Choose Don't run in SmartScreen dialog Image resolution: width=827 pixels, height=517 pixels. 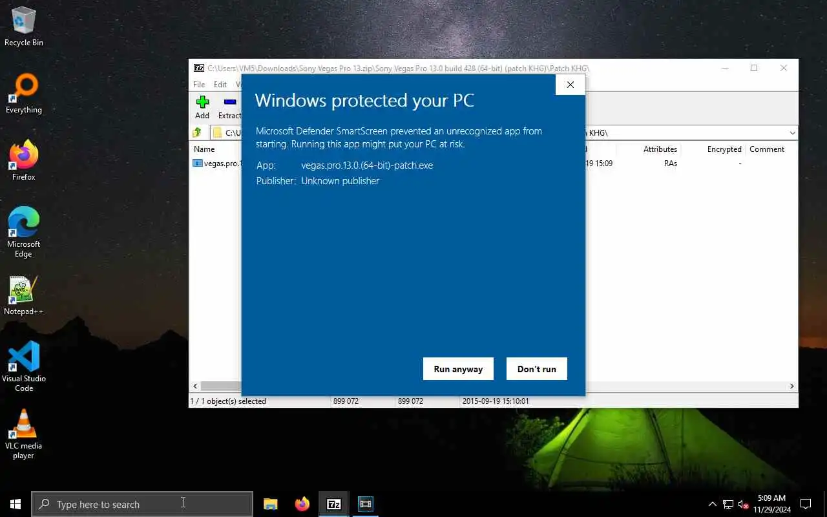click(536, 369)
